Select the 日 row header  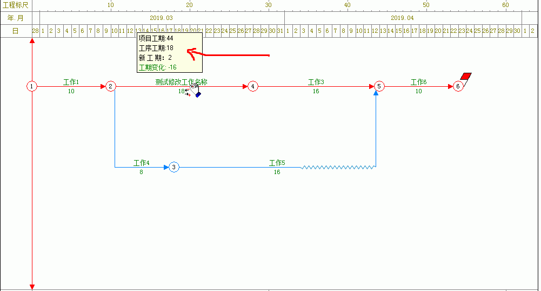coord(16,31)
